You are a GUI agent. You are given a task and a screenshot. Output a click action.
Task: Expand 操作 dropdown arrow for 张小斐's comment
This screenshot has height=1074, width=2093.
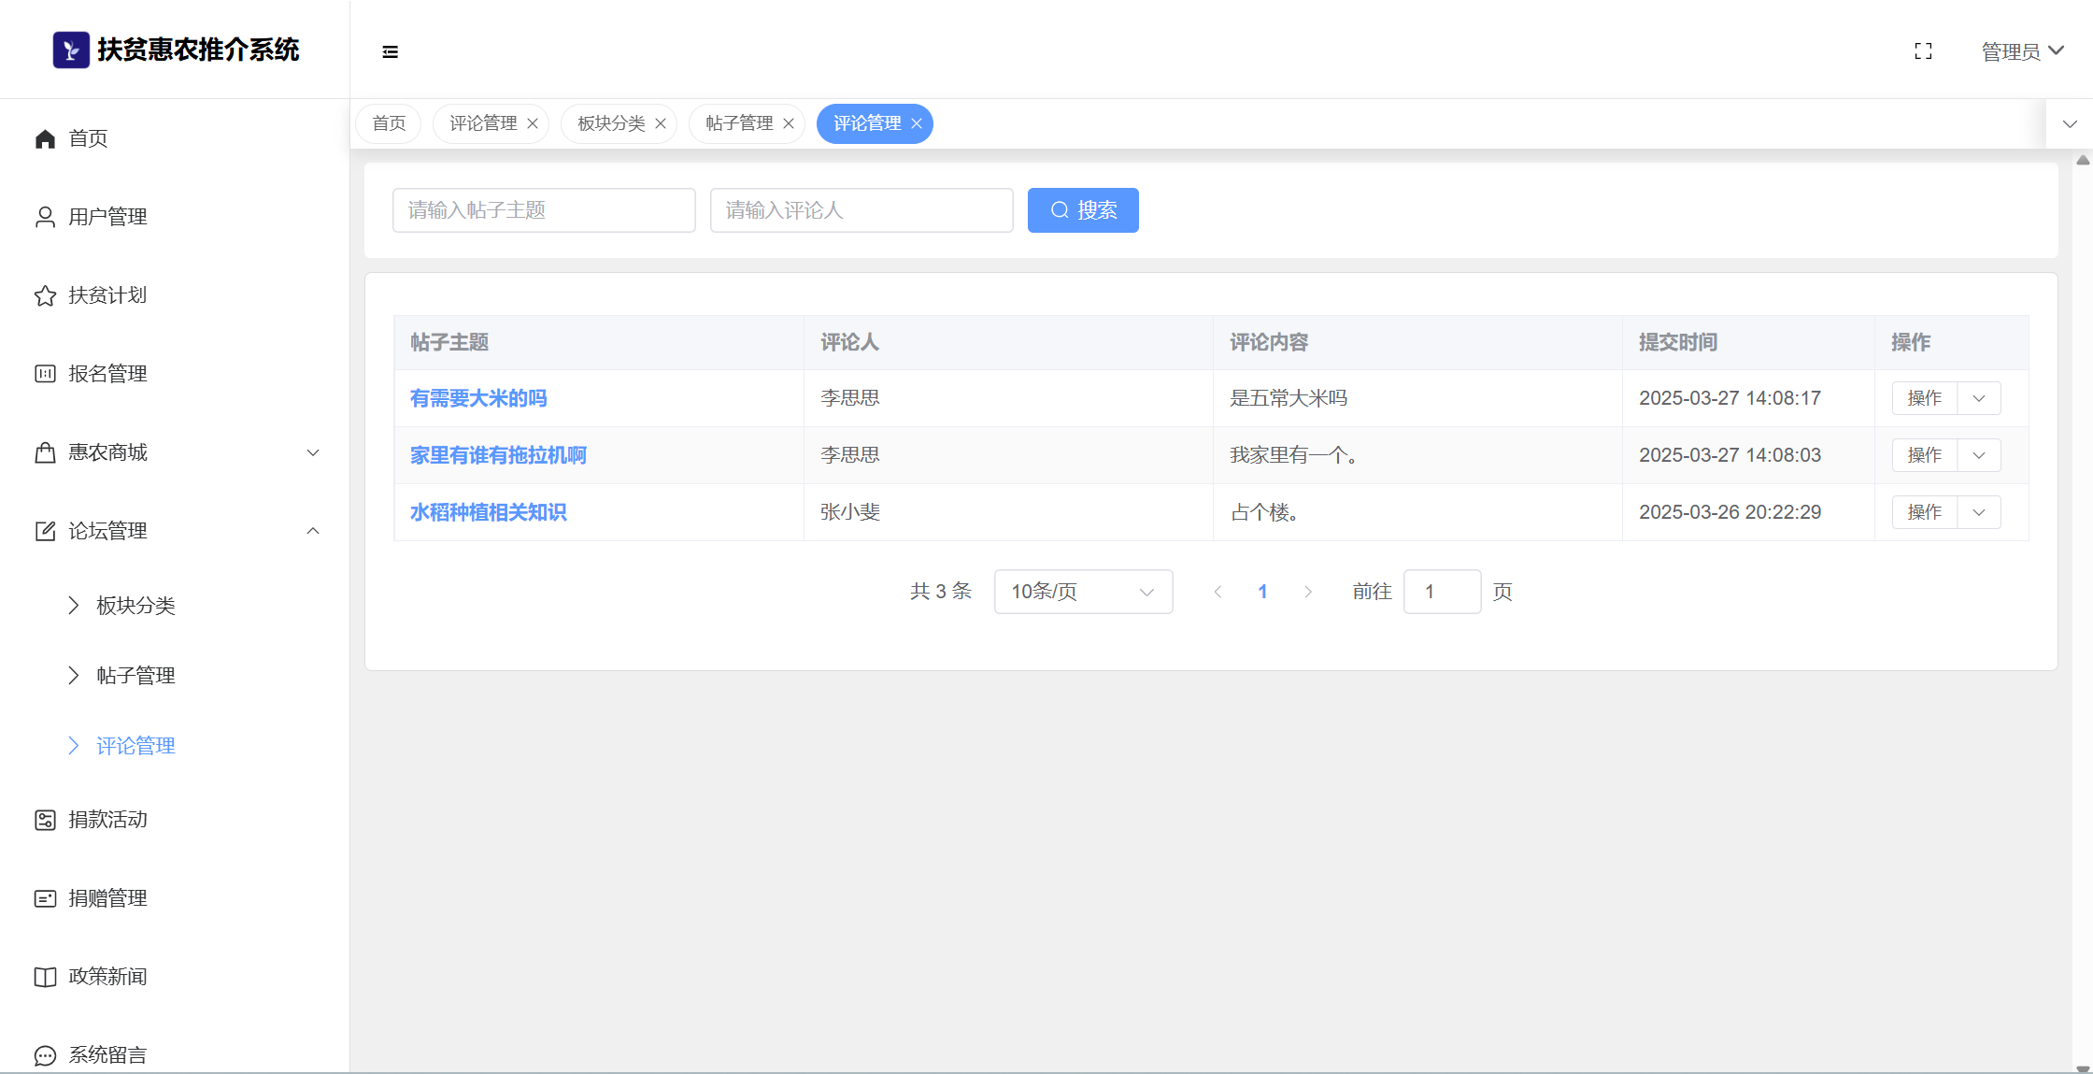click(x=1979, y=512)
